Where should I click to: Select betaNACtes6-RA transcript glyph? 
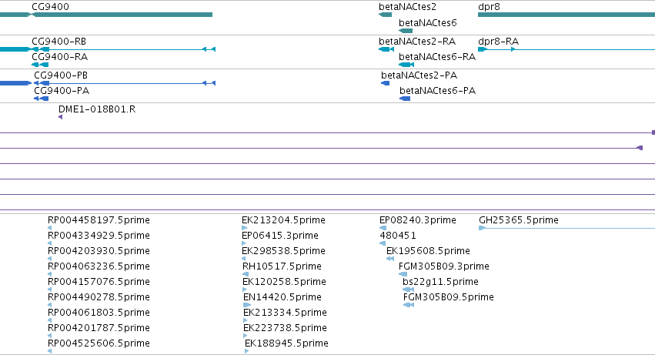pos(406,65)
